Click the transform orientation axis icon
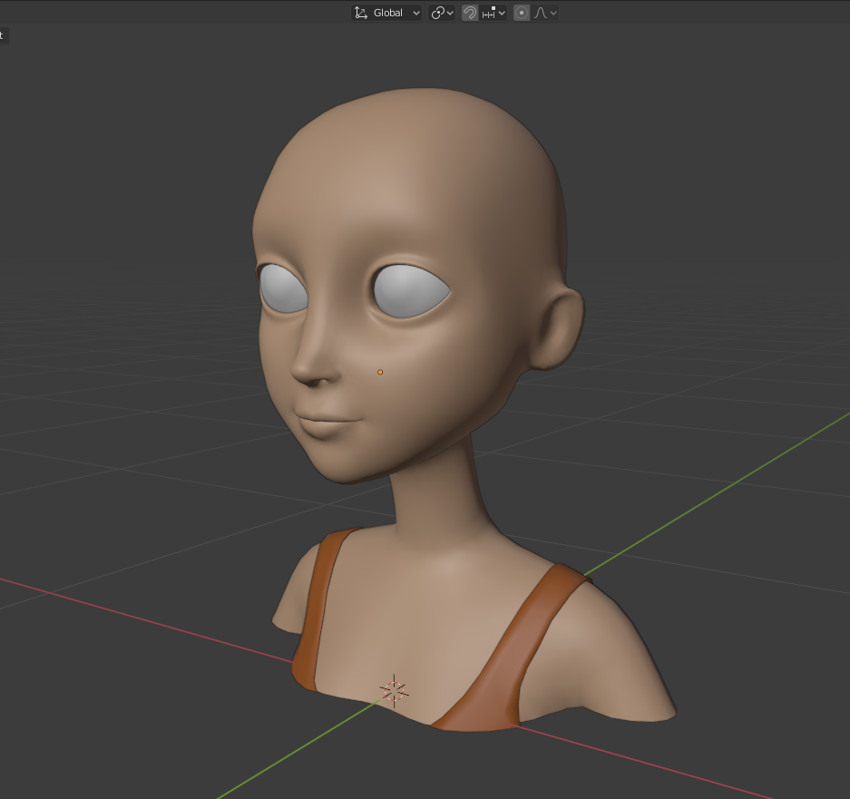Screen dimensions: 850x799 (x=359, y=13)
